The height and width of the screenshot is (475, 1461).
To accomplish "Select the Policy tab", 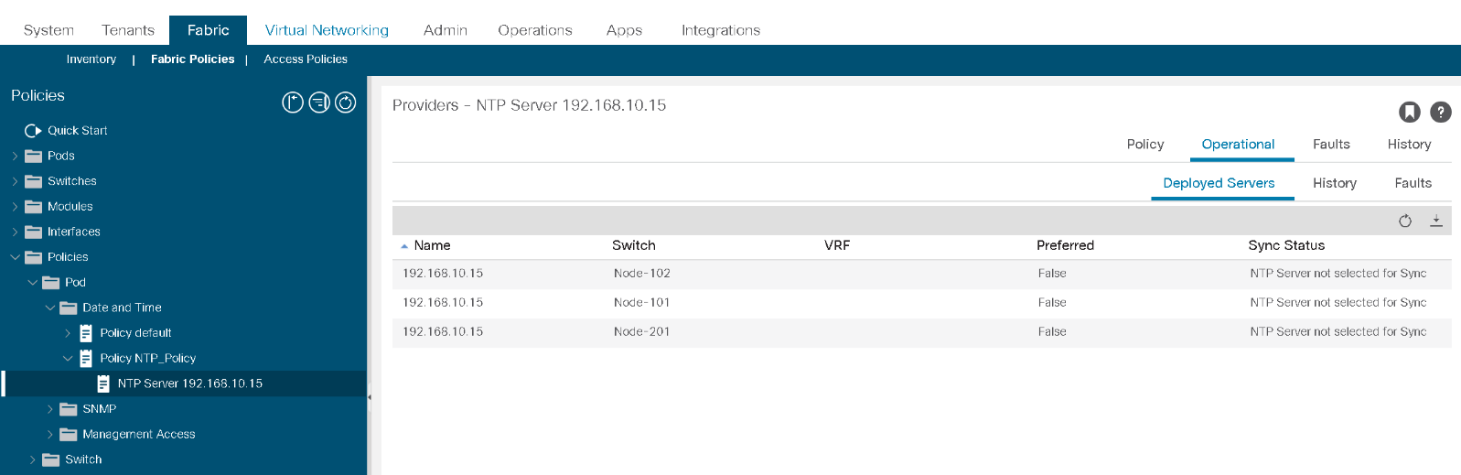I will 1145,145.
